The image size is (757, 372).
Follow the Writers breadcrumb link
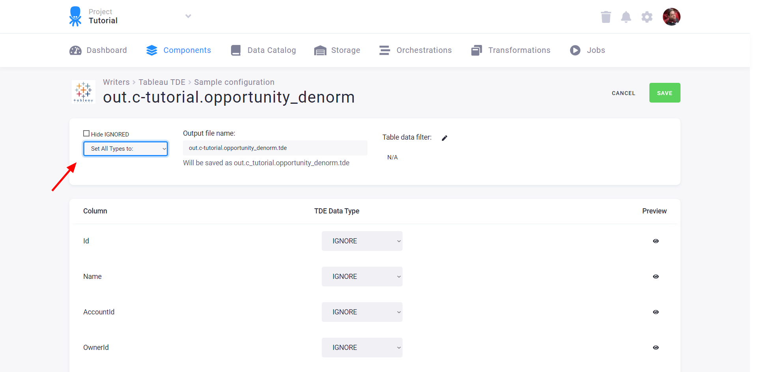click(x=116, y=82)
